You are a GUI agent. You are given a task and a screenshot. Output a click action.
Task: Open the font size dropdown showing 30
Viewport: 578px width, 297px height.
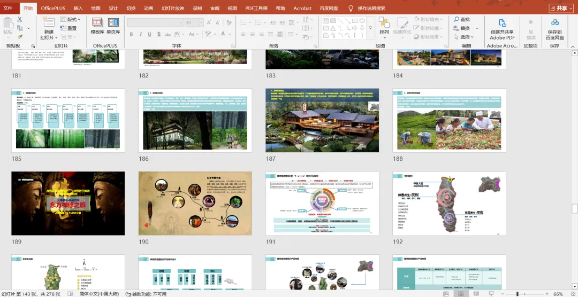pos(202,22)
